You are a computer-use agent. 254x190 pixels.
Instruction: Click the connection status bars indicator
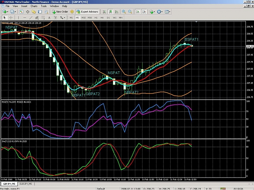[223, 188]
